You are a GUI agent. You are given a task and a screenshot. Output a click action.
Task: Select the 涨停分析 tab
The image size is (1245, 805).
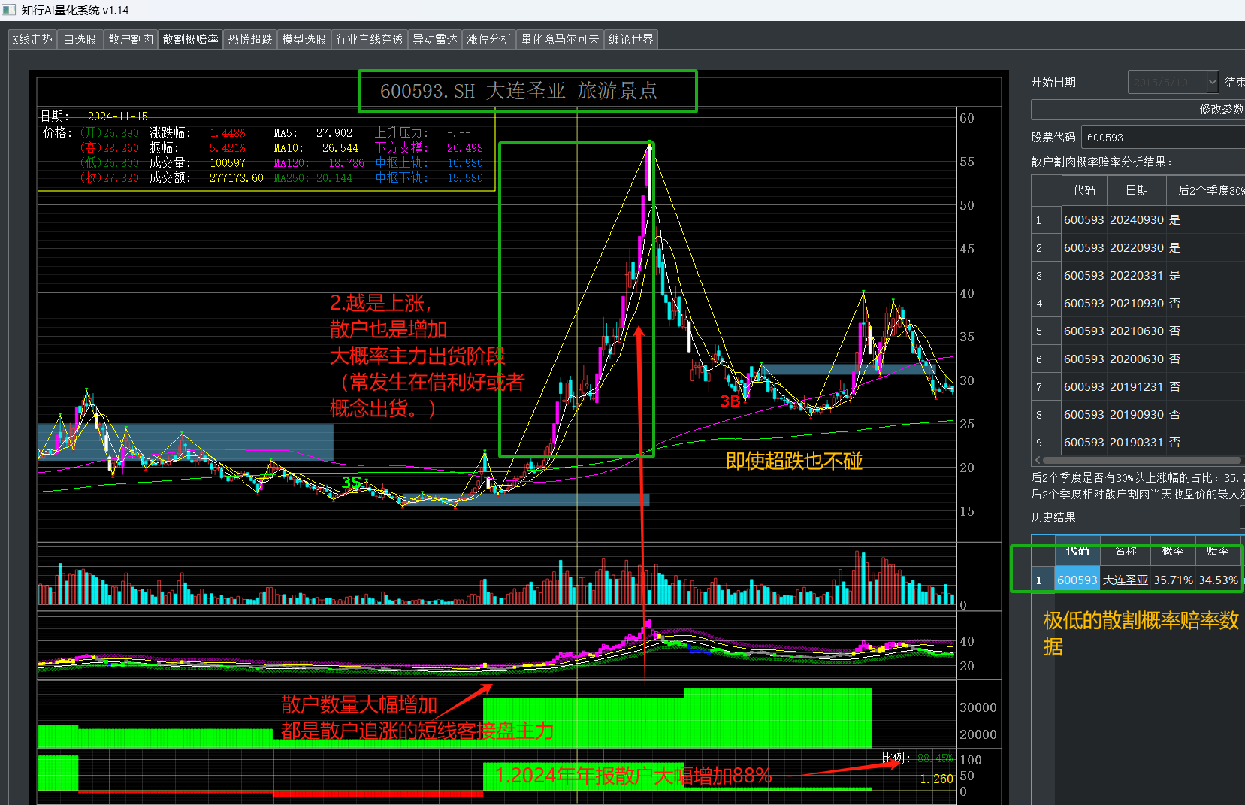pyautogui.click(x=489, y=39)
